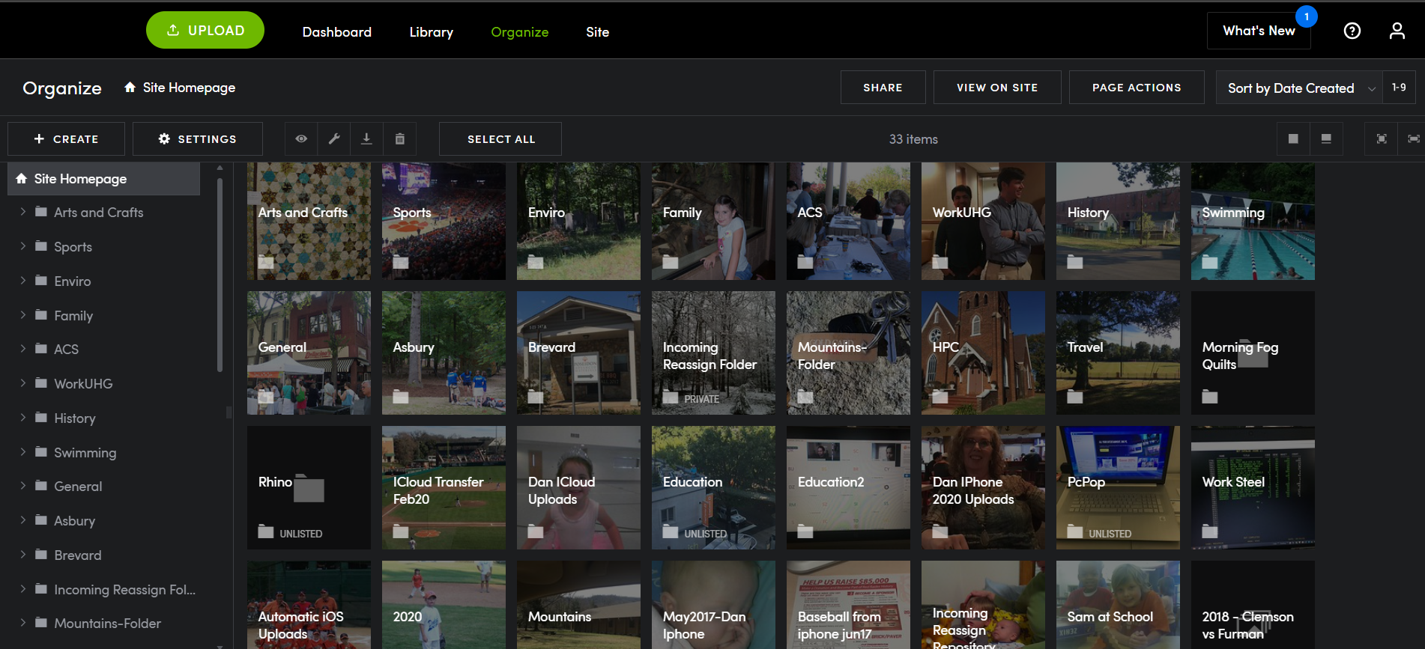Viewport: 1425px width, 649px height.
Task: Click the fit-to-frame thumbnail icon
Action: [x=1382, y=138]
